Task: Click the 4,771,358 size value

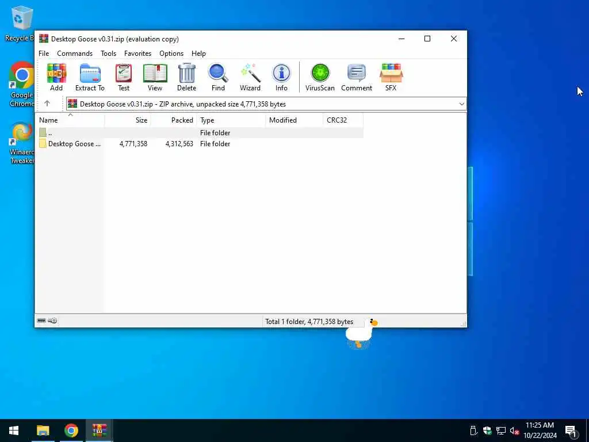Action: pyautogui.click(x=133, y=143)
